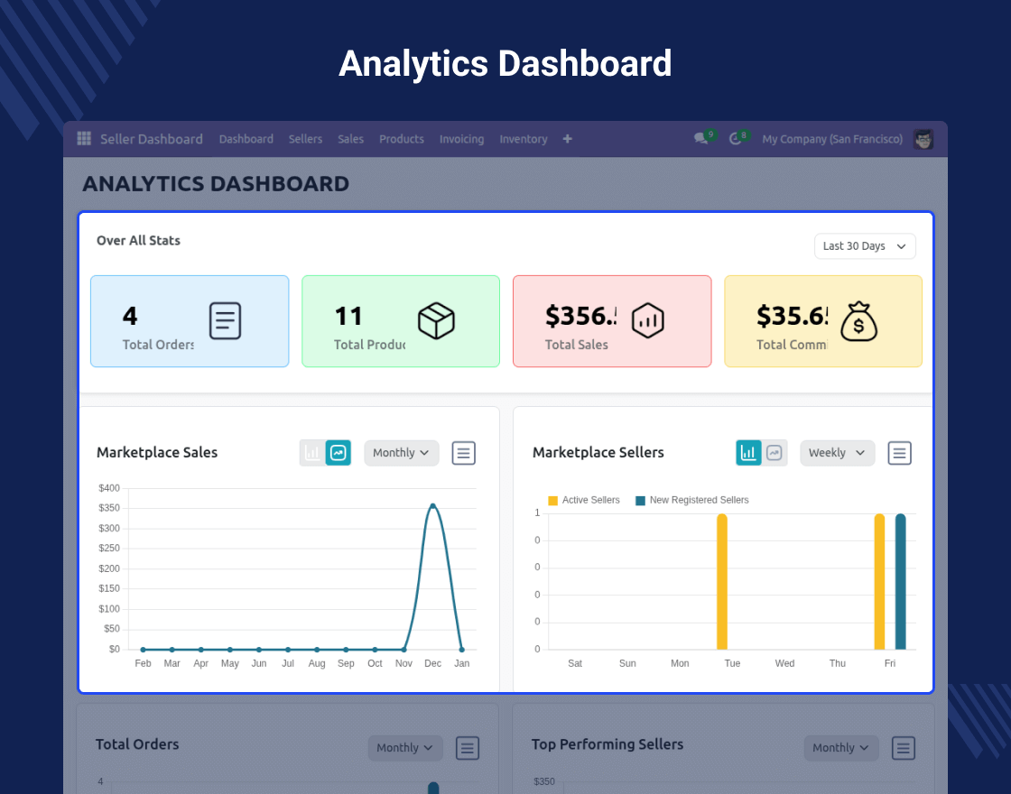
Task: Open Total Orders chart menu icon
Action: pyautogui.click(x=468, y=748)
